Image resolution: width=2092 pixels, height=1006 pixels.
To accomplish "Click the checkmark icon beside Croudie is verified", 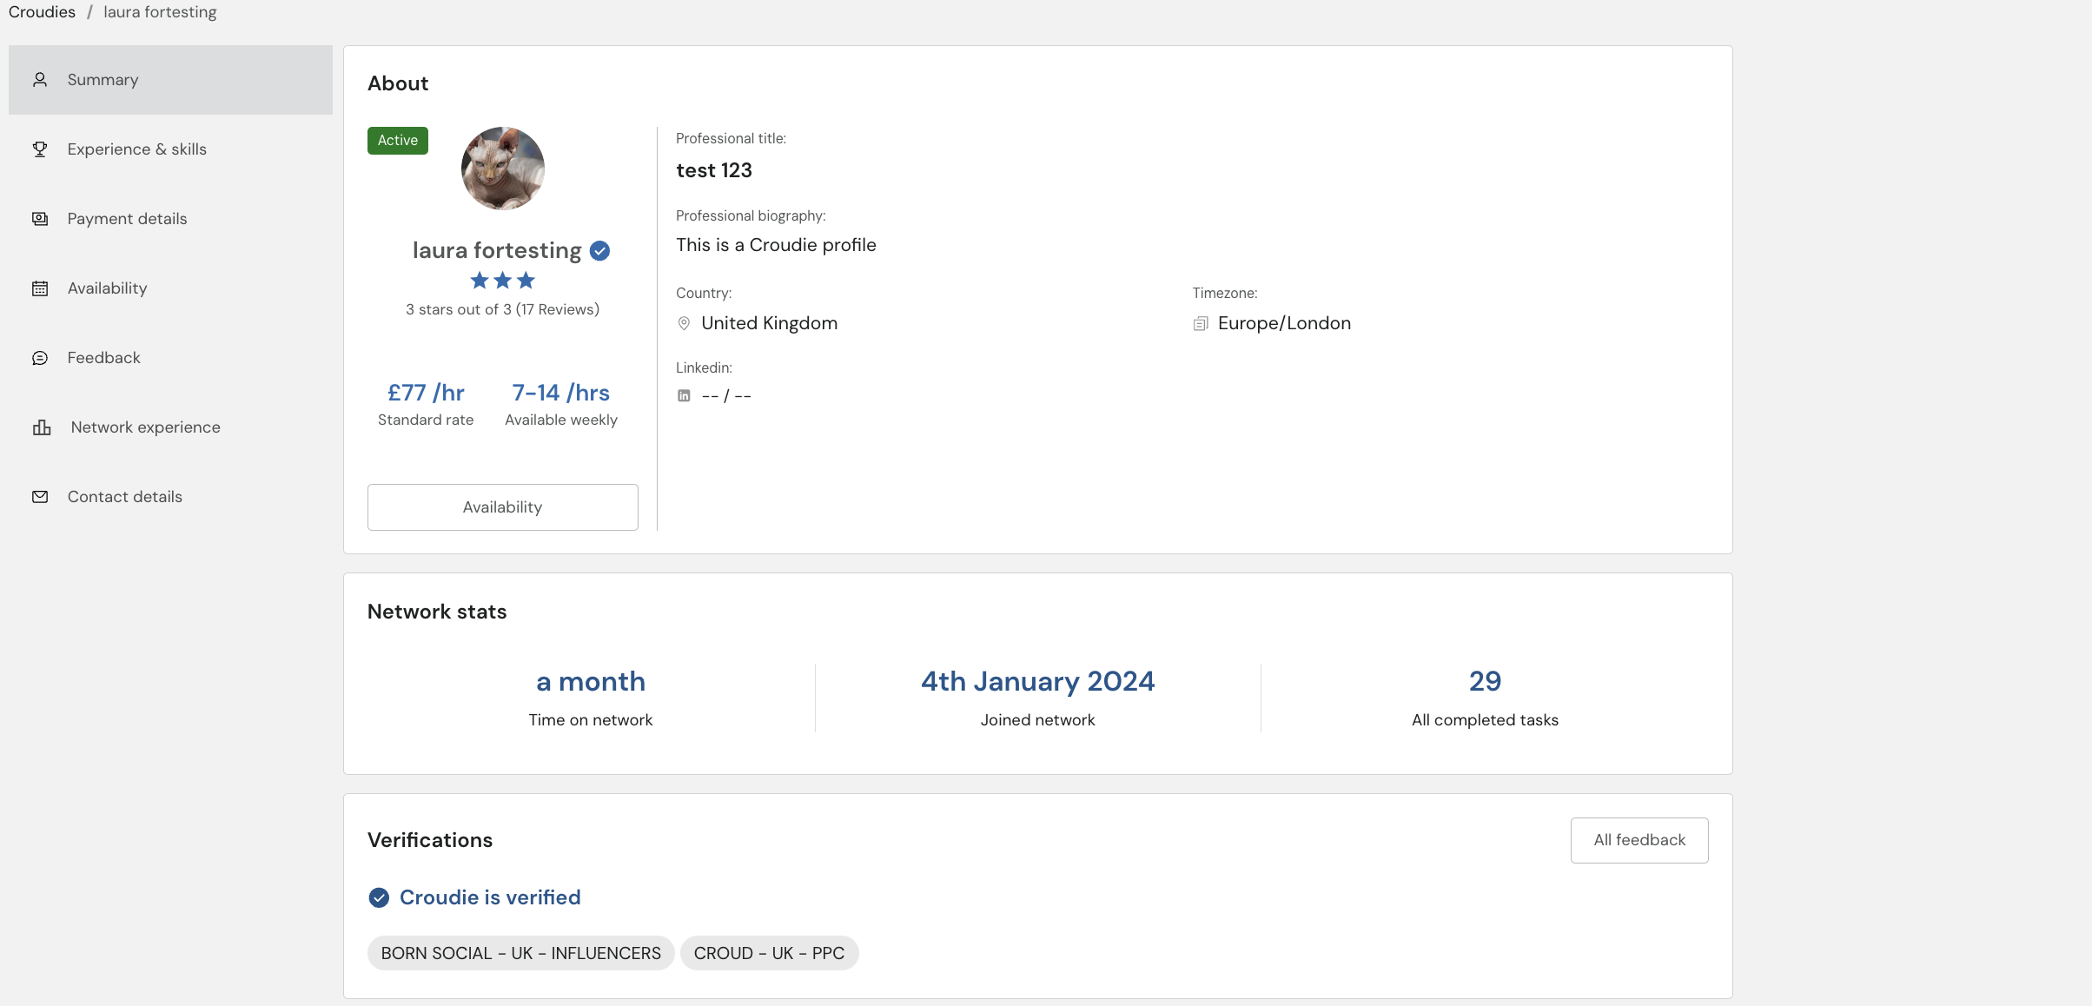I will [x=379, y=897].
